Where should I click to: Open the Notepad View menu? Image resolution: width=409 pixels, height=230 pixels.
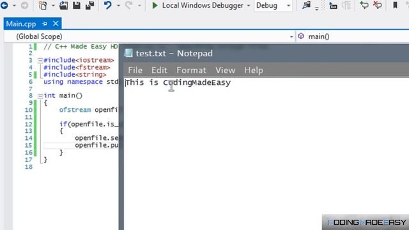pyautogui.click(x=225, y=70)
